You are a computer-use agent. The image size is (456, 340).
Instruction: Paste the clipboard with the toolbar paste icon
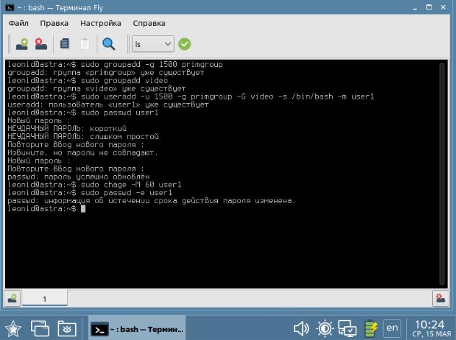[84, 44]
